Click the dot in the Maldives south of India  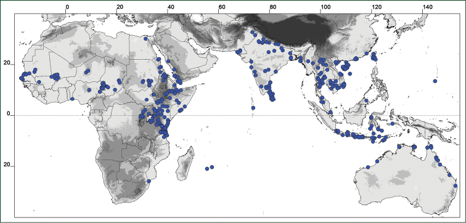pyautogui.click(x=253, y=108)
